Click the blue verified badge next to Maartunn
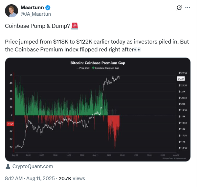The height and width of the screenshot is (187, 198). coord(48,8)
